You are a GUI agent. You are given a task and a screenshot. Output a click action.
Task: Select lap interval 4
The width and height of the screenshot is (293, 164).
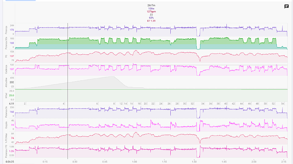(x=64, y=104)
